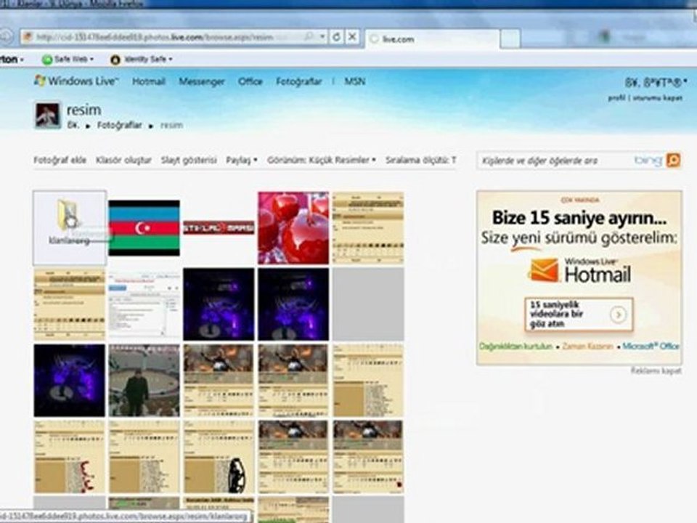
Task: Expand the address bar history dropdown
Action: 322,37
